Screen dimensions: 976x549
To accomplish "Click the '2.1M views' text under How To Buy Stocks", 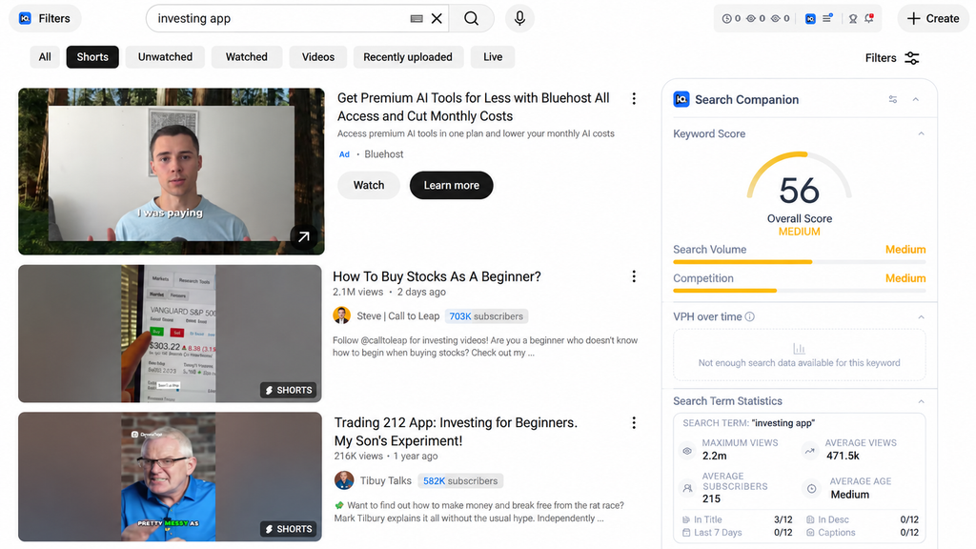I will 358,292.
